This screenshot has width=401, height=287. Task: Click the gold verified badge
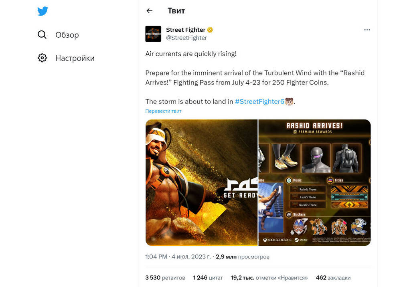[x=210, y=30]
